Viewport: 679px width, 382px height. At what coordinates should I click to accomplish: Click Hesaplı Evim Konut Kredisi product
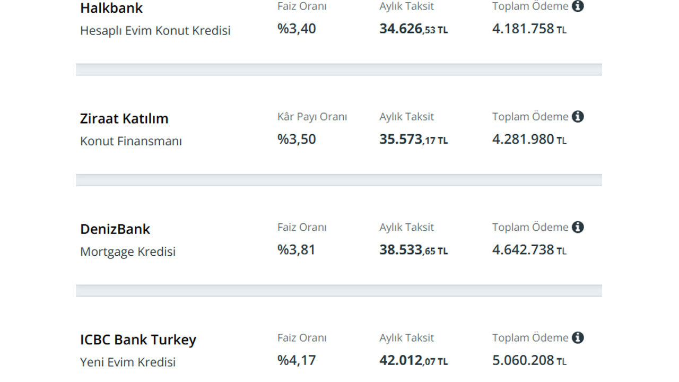pyautogui.click(x=155, y=31)
